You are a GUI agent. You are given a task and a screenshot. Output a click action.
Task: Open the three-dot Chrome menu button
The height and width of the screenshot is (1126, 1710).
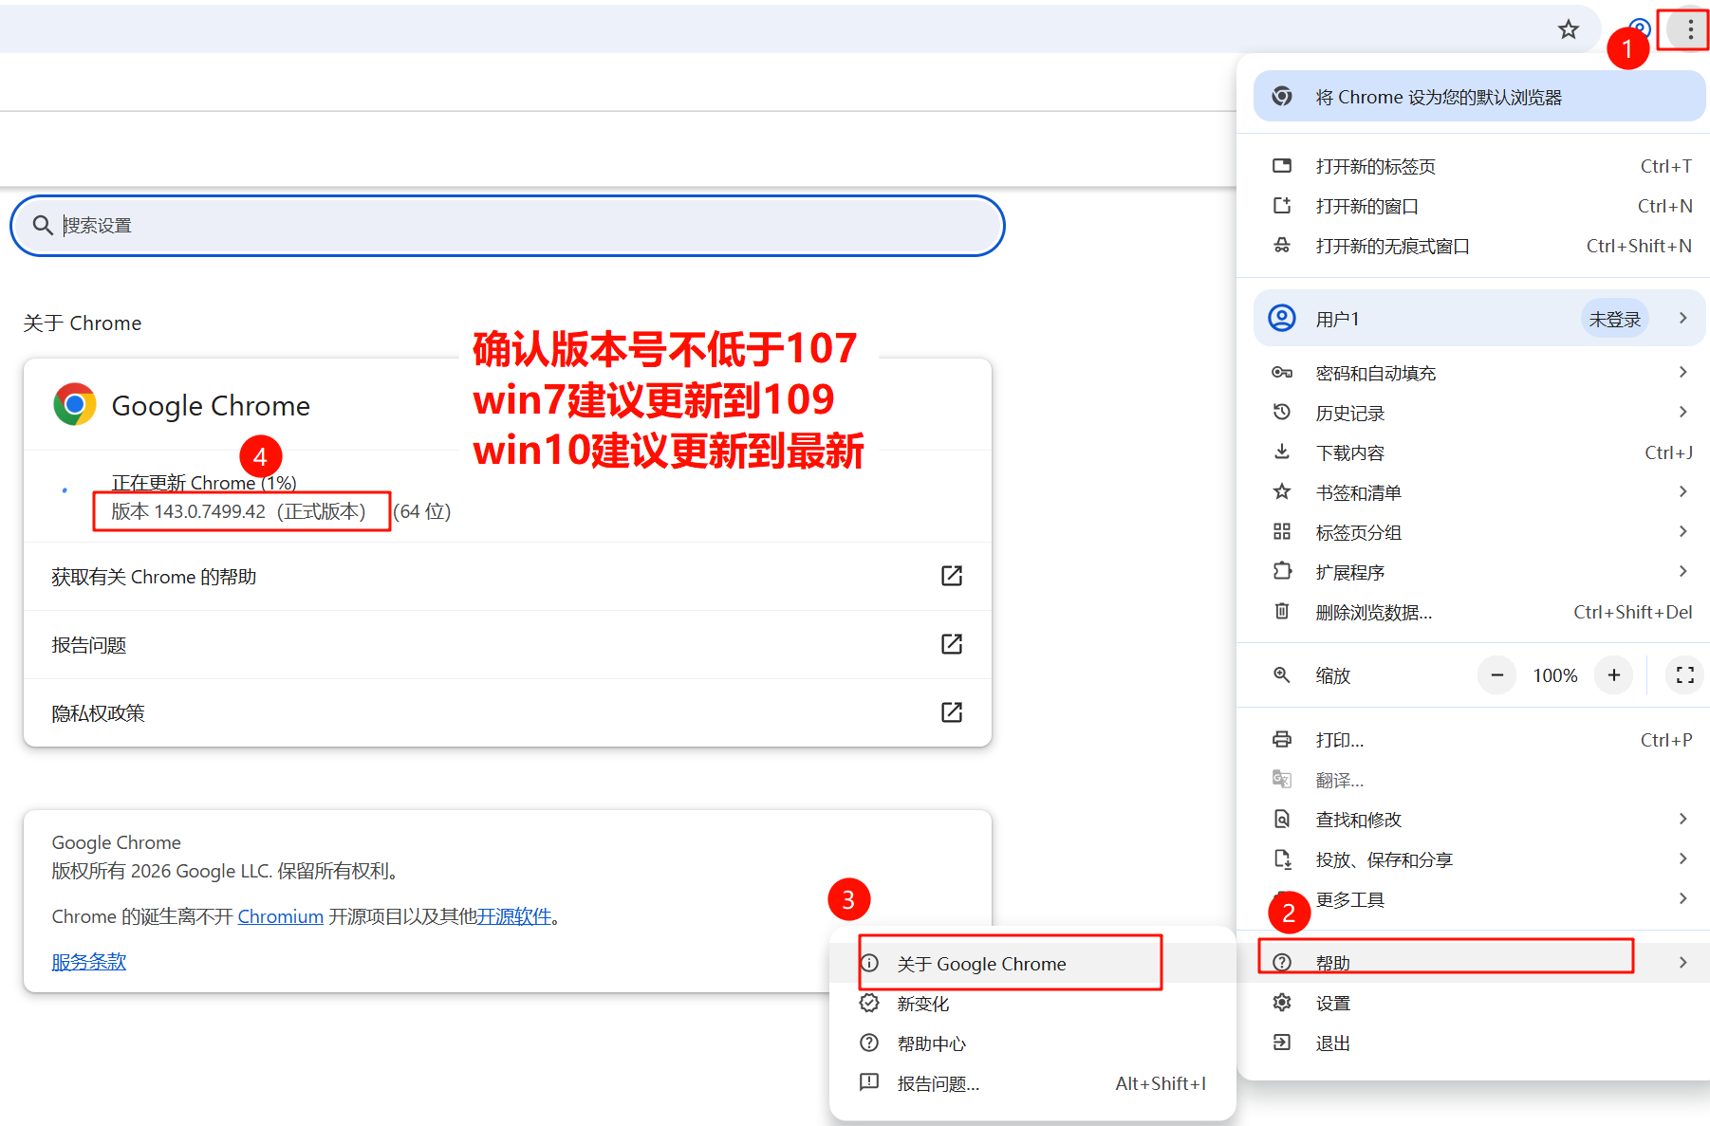click(x=1689, y=30)
